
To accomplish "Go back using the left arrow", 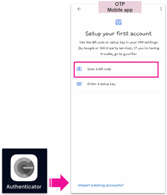I will [79, 9].
